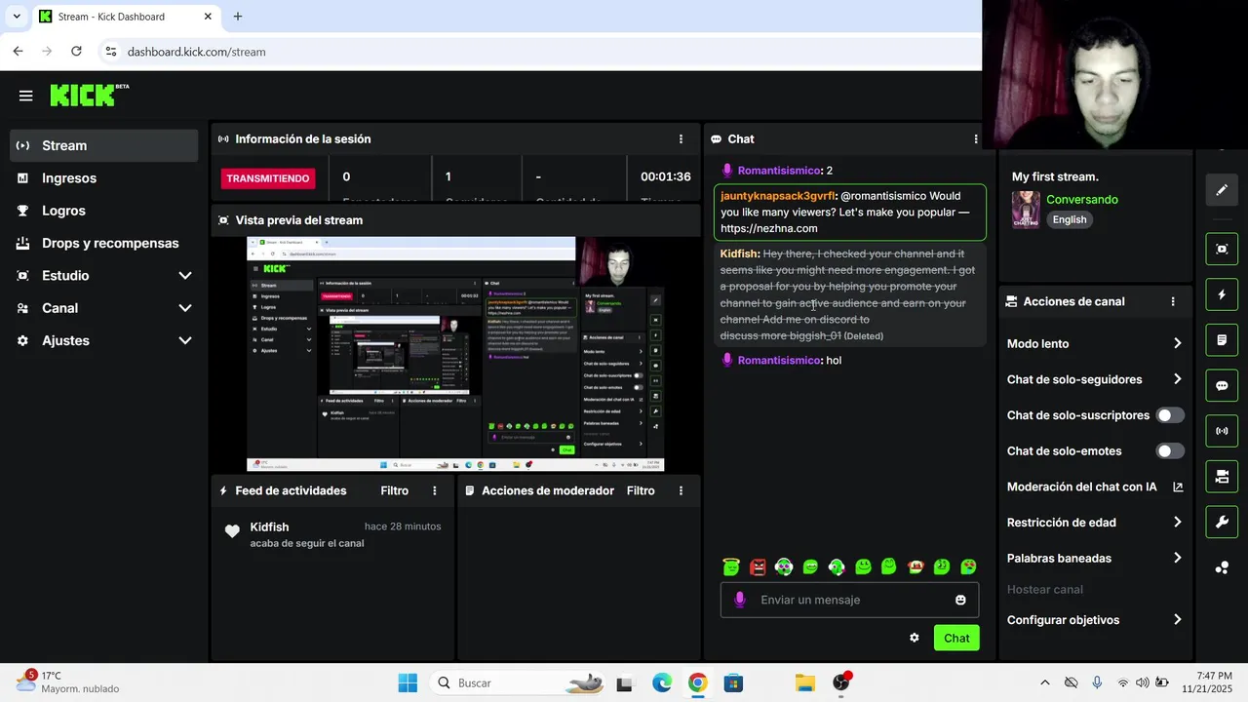Click the chat bubble icon in right toolbar

tap(1222, 385)
